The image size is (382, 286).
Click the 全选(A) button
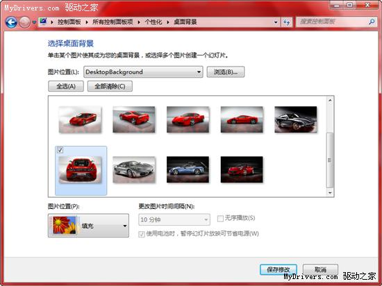click(x=66, y=86)
